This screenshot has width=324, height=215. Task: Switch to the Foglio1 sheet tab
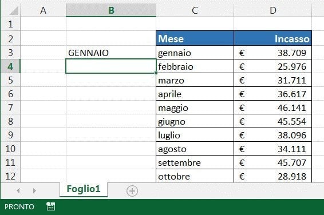(84, 189)
